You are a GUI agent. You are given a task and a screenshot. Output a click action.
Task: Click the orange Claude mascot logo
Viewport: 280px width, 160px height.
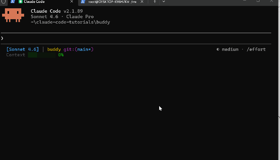coord(13,15)
